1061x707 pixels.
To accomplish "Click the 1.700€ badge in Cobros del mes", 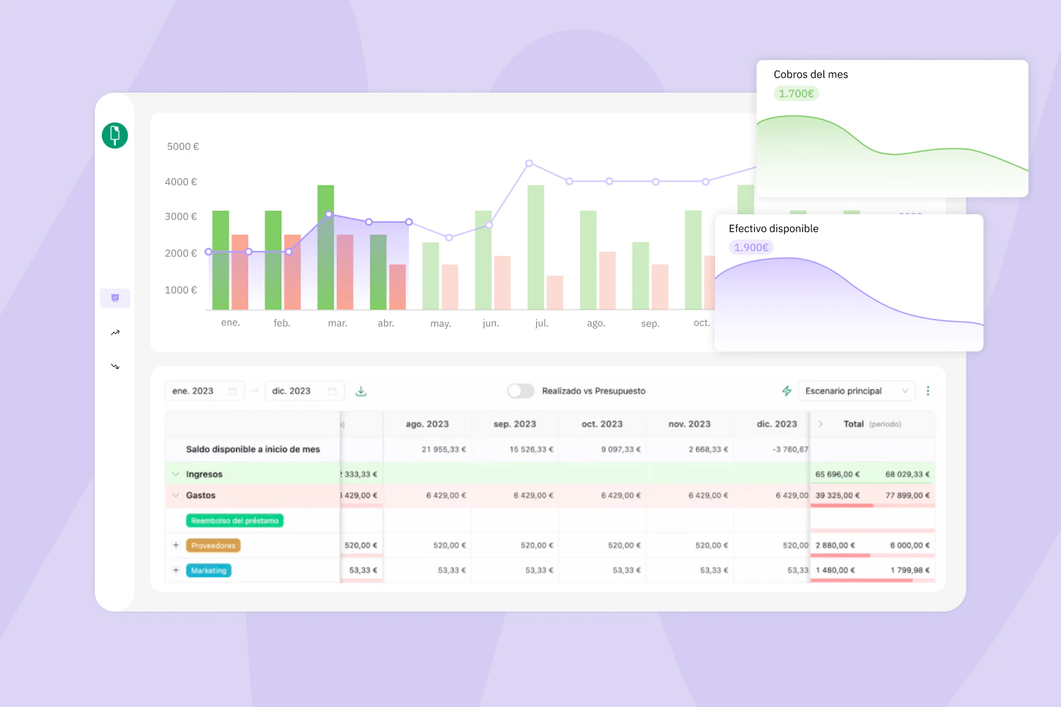I will (x=796, y=93).
